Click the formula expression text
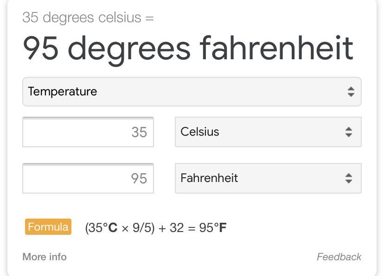This screenshot has height=276, width=384. (155, 228)
